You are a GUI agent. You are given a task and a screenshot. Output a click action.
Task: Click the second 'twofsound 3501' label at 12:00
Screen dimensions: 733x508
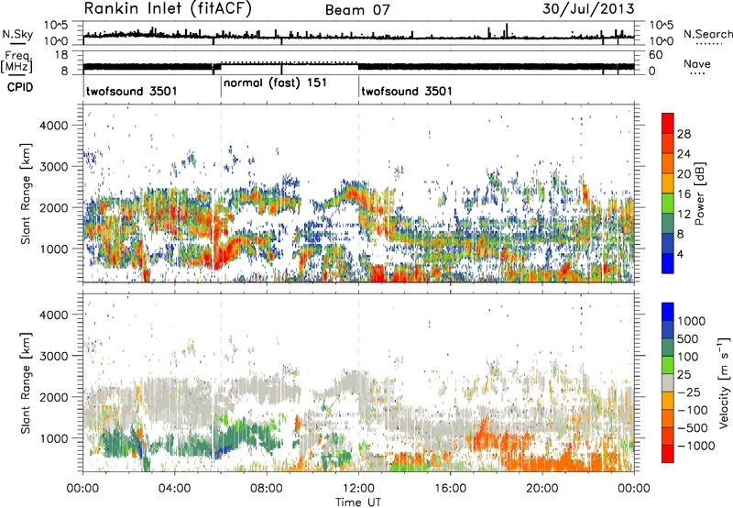[x=407, y=91]
